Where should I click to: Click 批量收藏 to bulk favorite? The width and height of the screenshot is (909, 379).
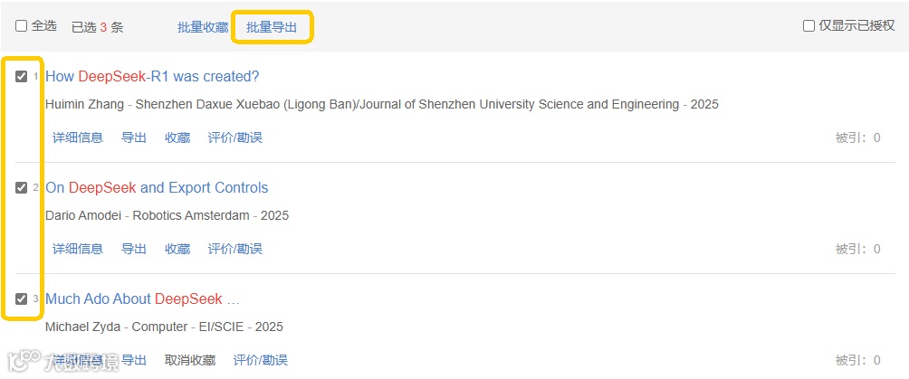coord(203,27)
